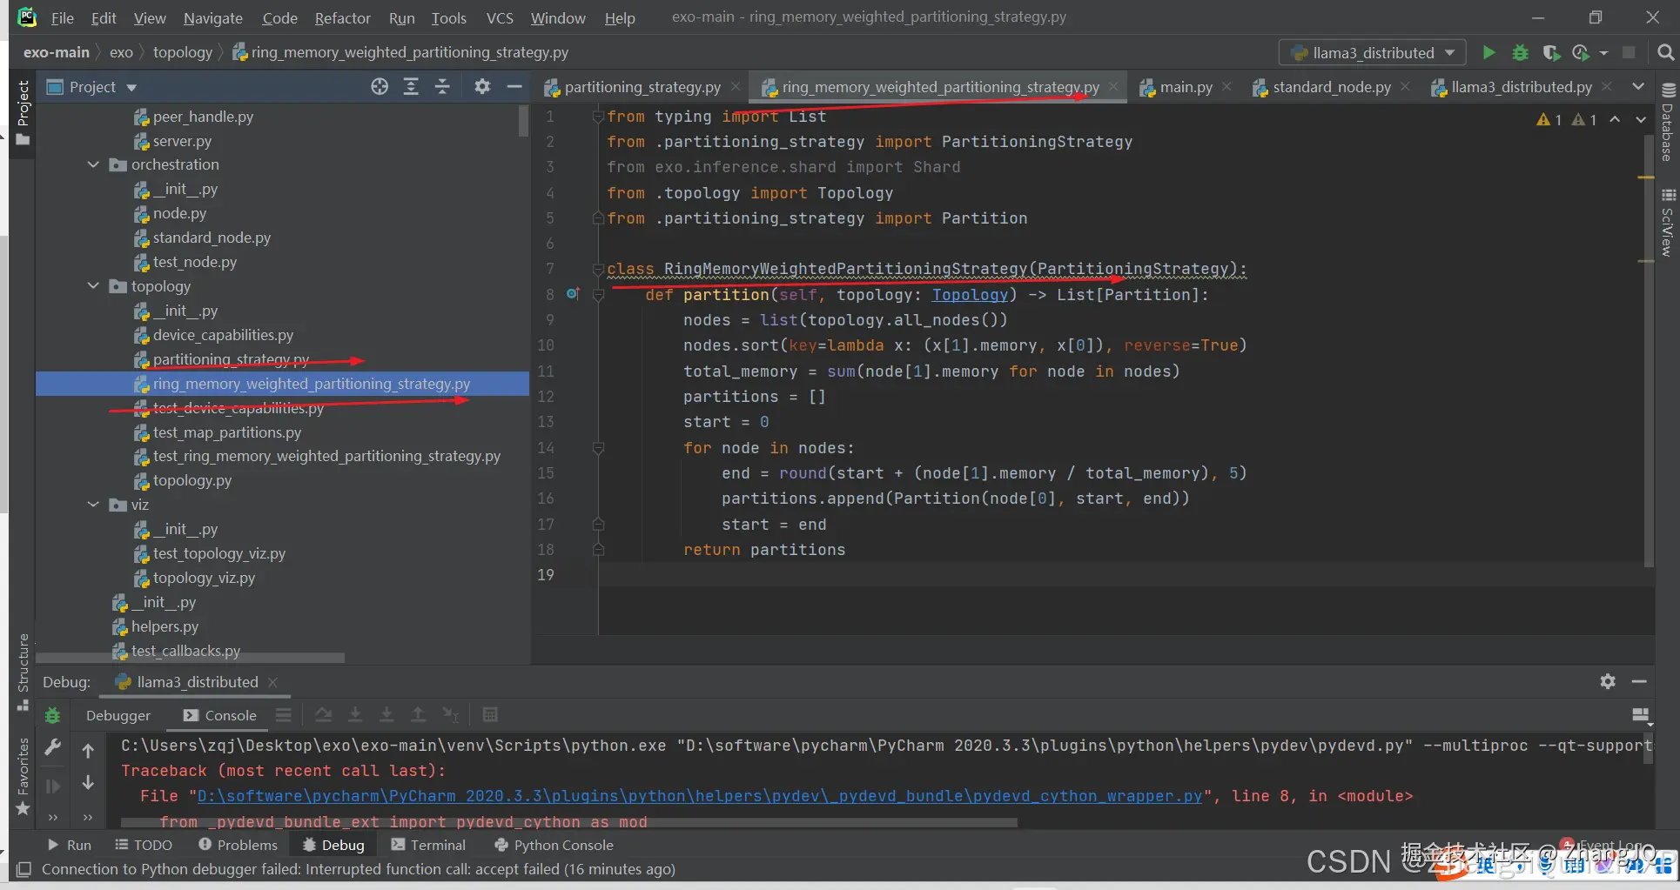The image size is (1680, 890).
Task: Open the Terminal tool window
Action: click(x=428, y=845)
